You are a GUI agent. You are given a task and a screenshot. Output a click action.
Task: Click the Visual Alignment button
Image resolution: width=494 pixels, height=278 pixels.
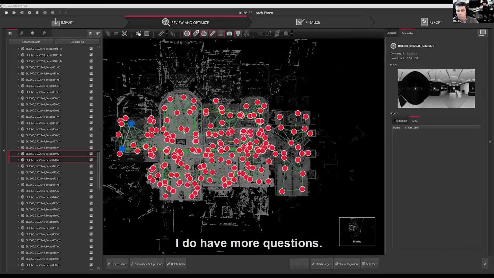point(347,264)
